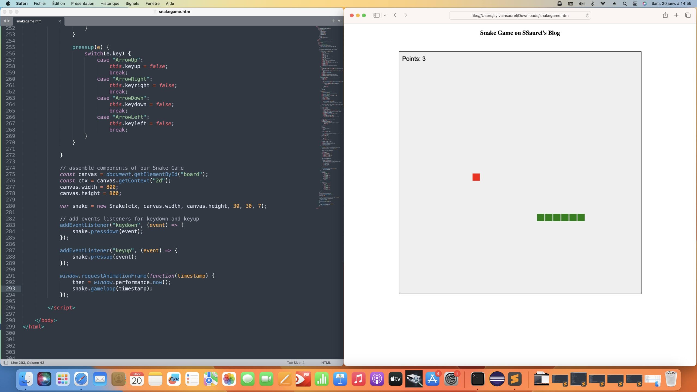697x392 pixels.
Task: Click Safari's back navigation arrow
Action: coord(395,16)
